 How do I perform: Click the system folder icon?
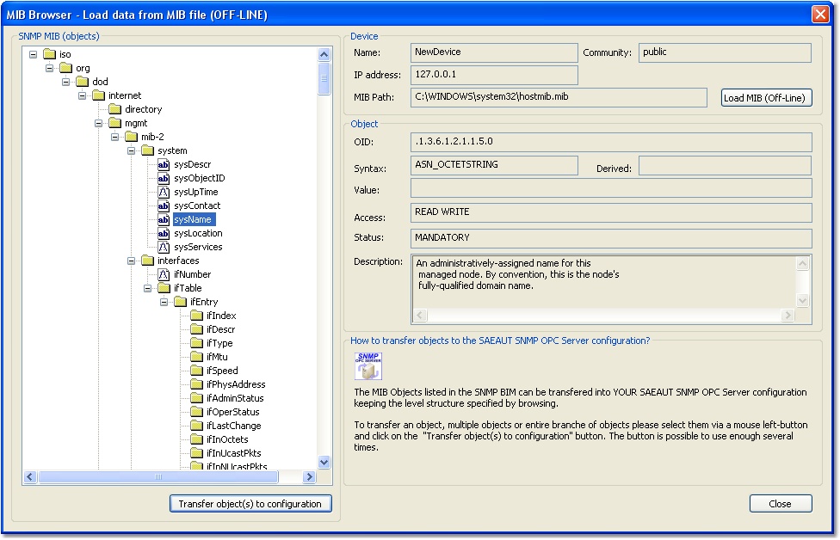pos(148,150)
